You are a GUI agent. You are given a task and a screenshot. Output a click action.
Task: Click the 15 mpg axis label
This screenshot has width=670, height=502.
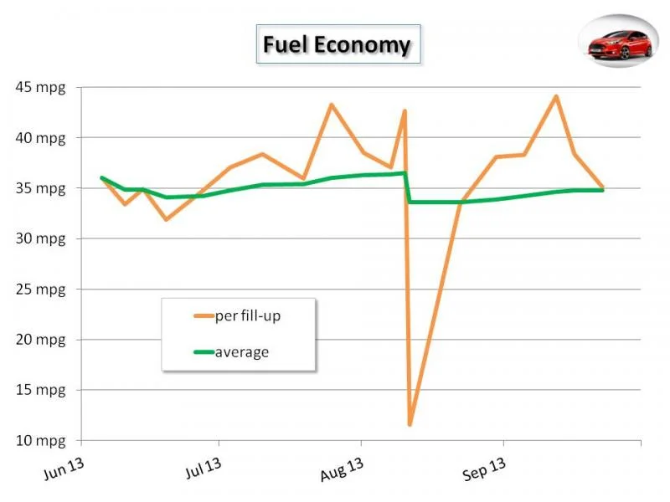point(40,390)
